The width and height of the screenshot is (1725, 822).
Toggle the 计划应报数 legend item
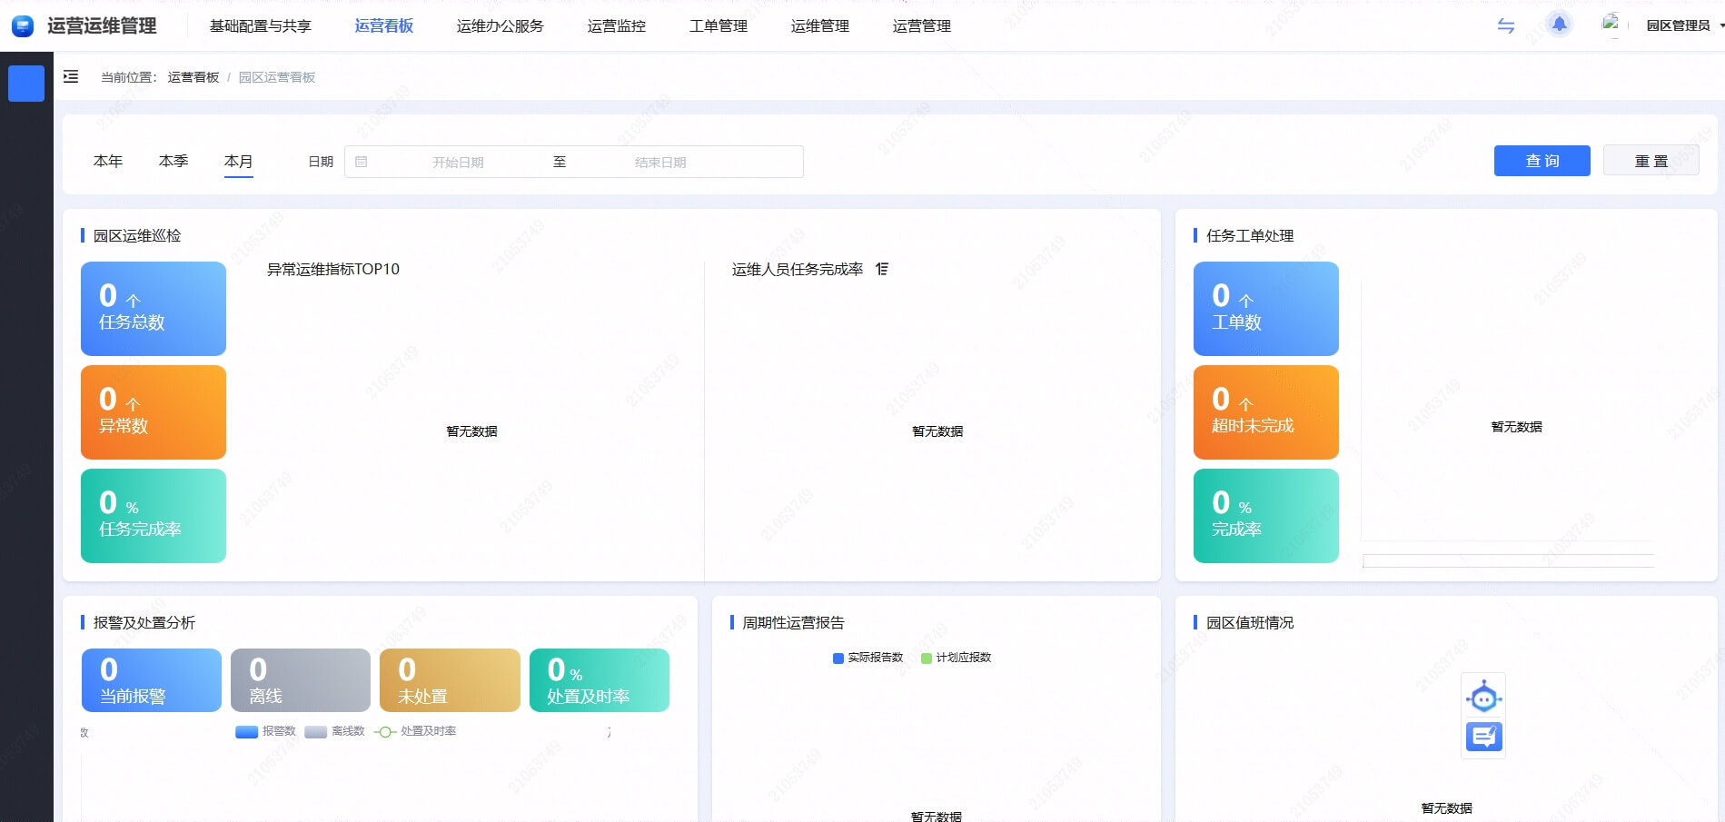[956, 658]
